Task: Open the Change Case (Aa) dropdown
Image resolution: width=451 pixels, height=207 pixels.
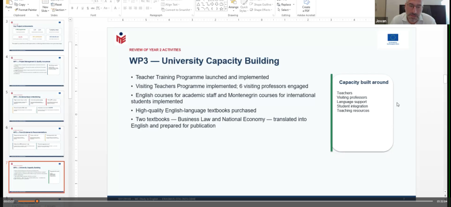Action: coord(106,8)
